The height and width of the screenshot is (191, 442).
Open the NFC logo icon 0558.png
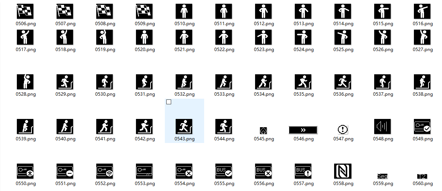point(343,171)
